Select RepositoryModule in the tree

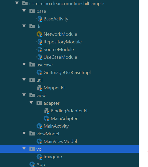click(x=63, y=42)
